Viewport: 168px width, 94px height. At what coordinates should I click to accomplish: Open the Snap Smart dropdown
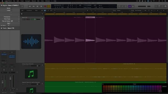click(x=123, y=10)
